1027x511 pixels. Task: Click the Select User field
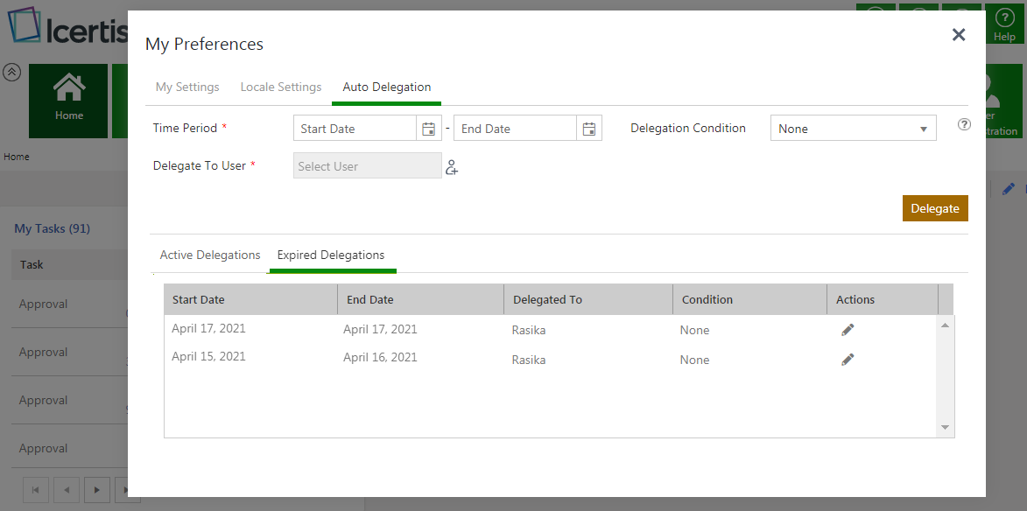(367, 166)
